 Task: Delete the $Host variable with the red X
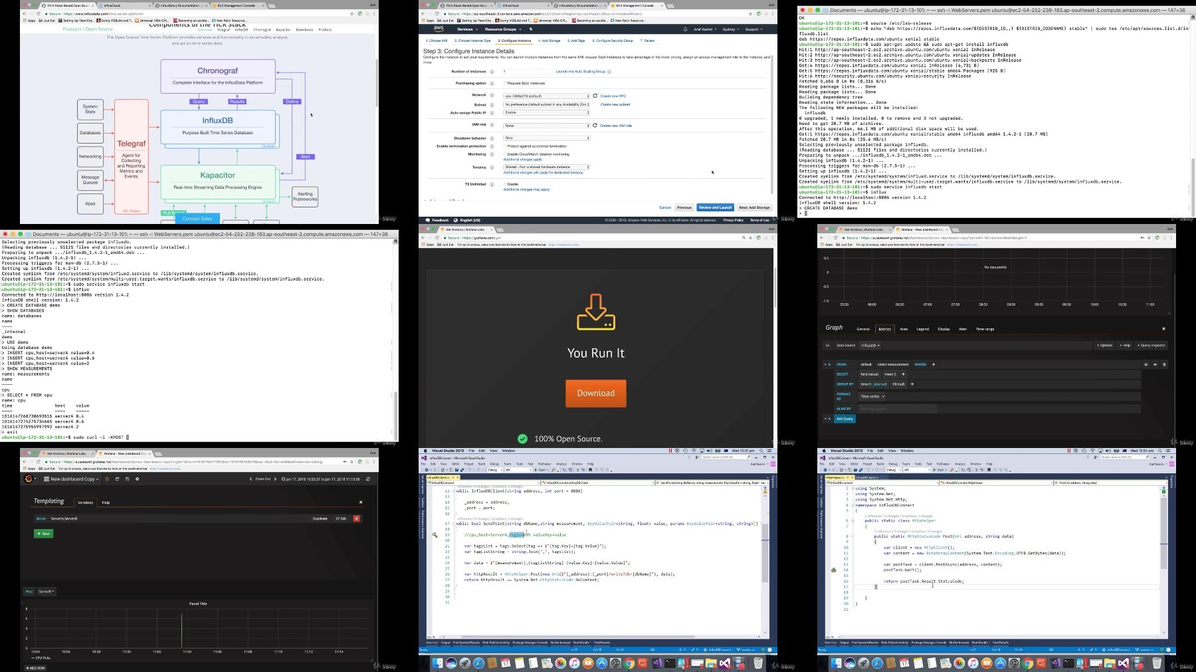(356, 518)
